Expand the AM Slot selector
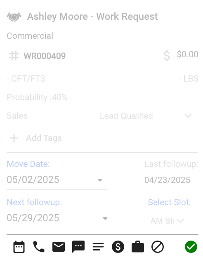 click(167, 221)
